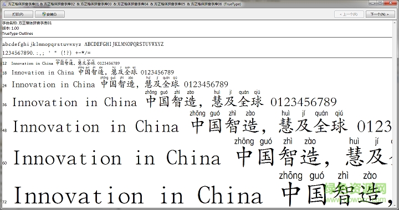Click the TrueType Outlines label
The height and width of the screenshot is (210, 399).
point(18,34)
